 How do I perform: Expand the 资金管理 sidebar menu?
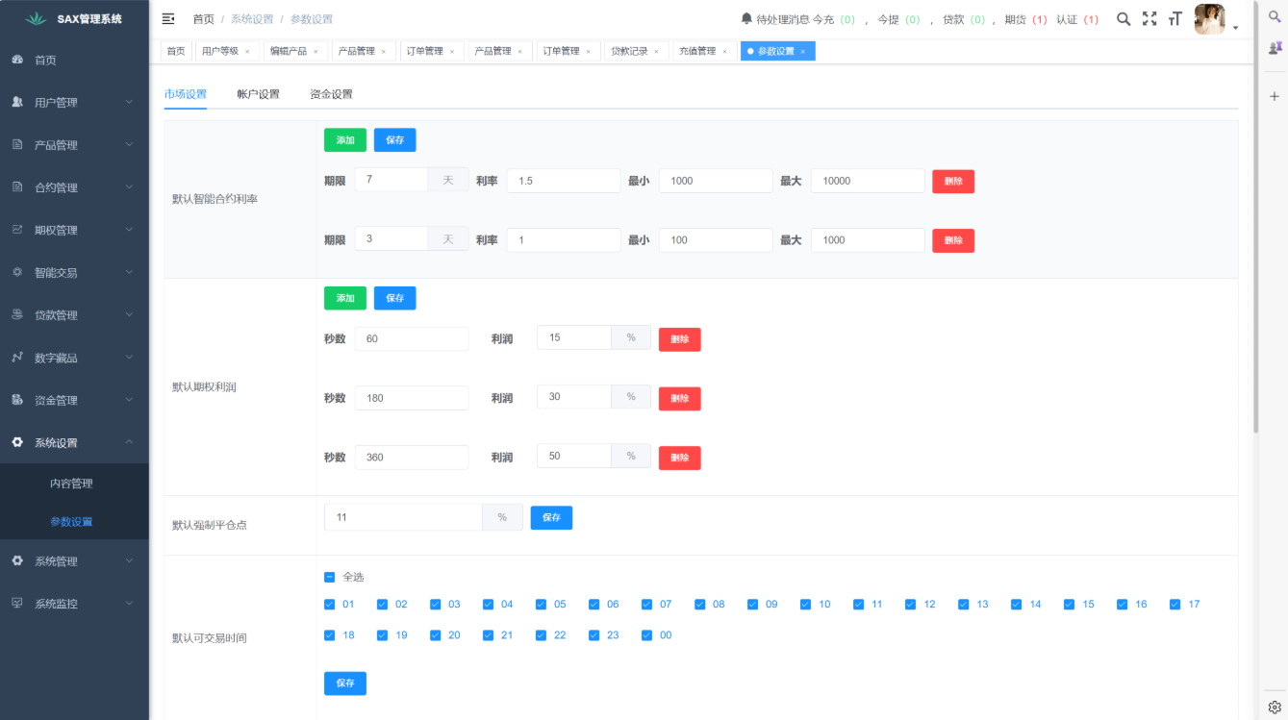coord(74,401)
